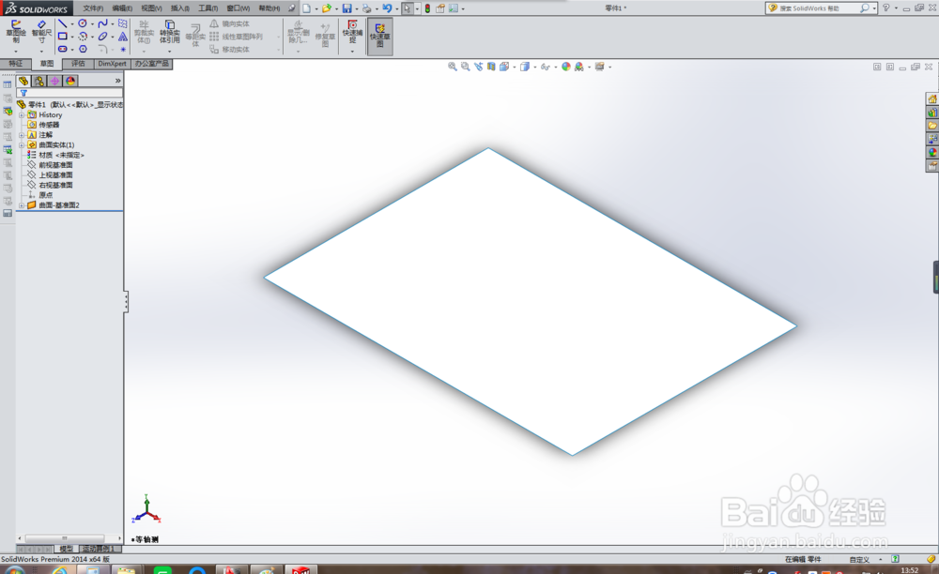Click the Zoom to Area icon
Viewport: 939px width, 574px height.
click(466, 67)
